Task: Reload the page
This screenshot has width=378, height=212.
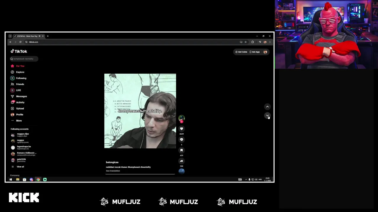Action: coord(20,42)
